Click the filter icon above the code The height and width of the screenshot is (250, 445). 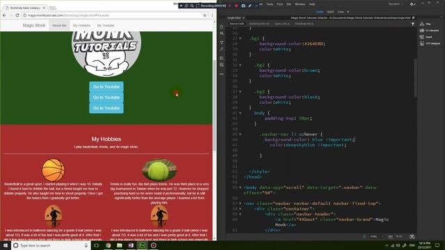coord(413,24)
